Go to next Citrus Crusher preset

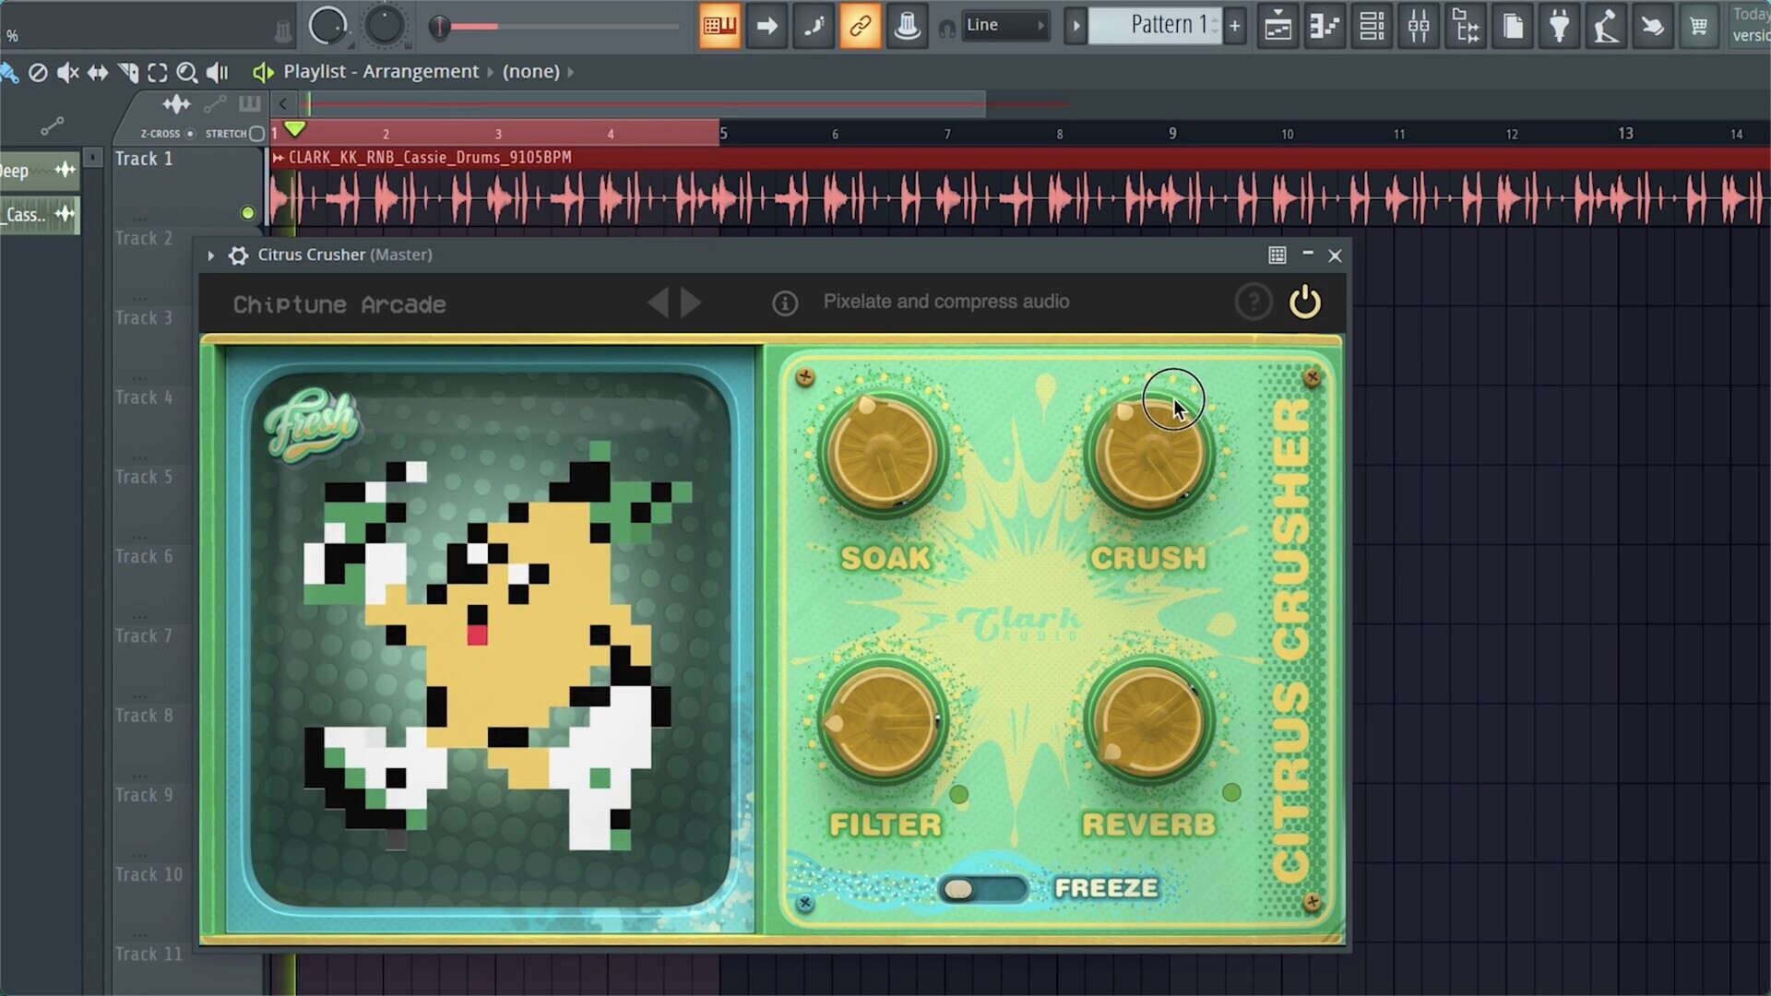(691, 302)
